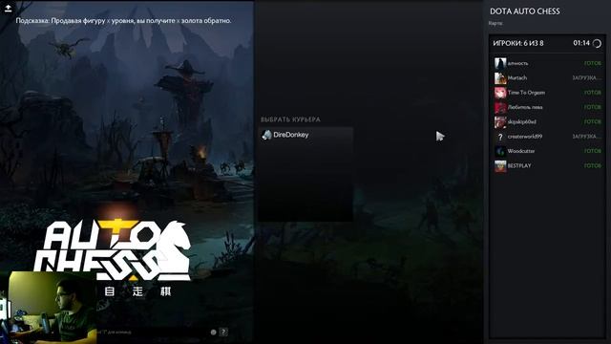611x344 pixels.
Task: Select player name BESTPLAY
Action: (x=519, y=165)
